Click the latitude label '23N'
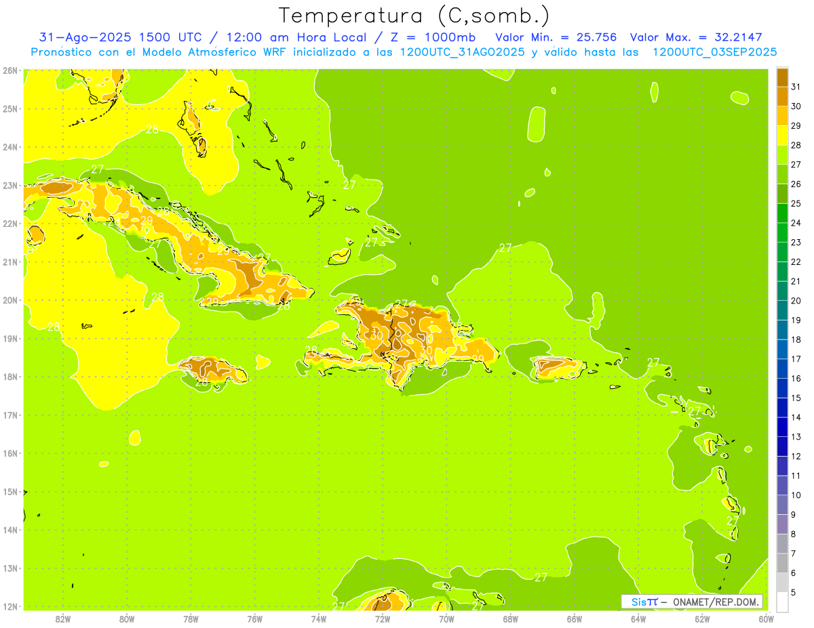 9,185
